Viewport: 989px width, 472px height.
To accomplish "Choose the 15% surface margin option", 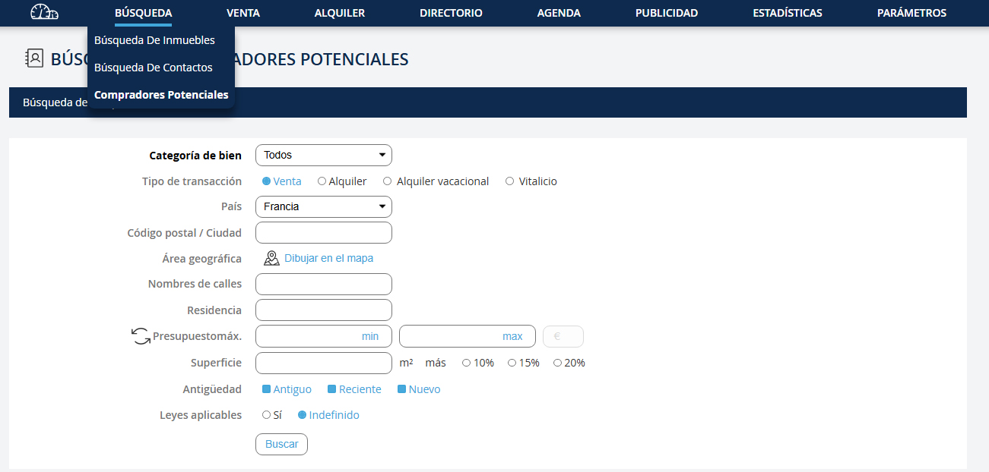I will point(512,363).
